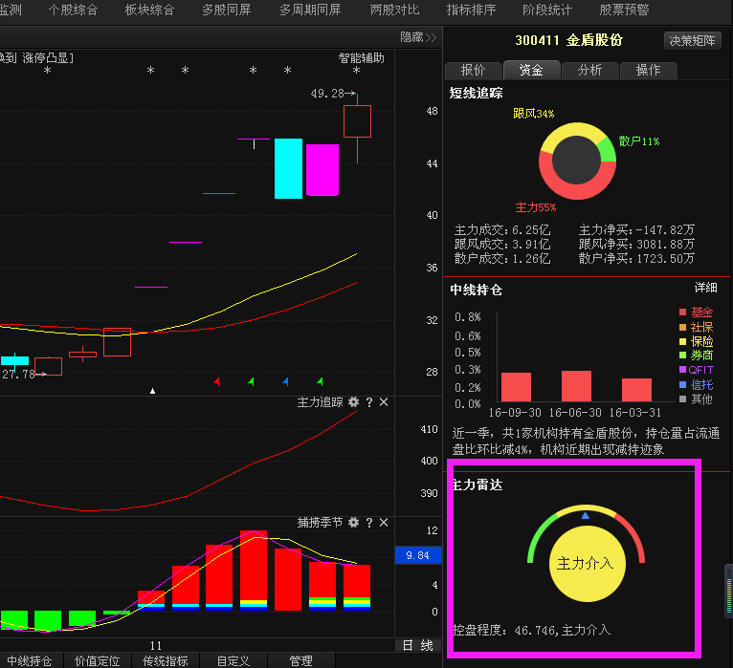The width and height of the screenshot is (733, 668).
Task: Open the 操作 tab
Action: point(648,71)
